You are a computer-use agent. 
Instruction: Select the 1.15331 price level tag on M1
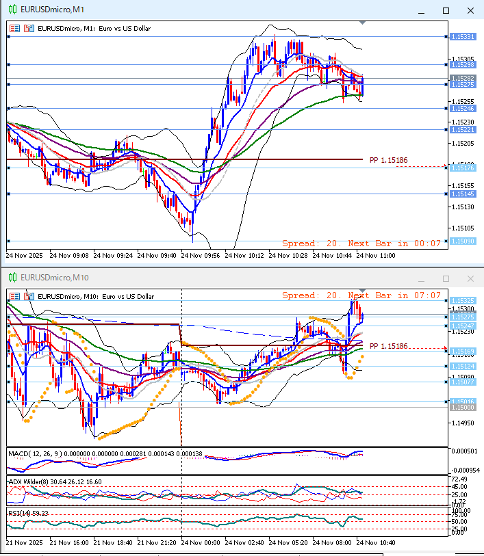[463, 37]
